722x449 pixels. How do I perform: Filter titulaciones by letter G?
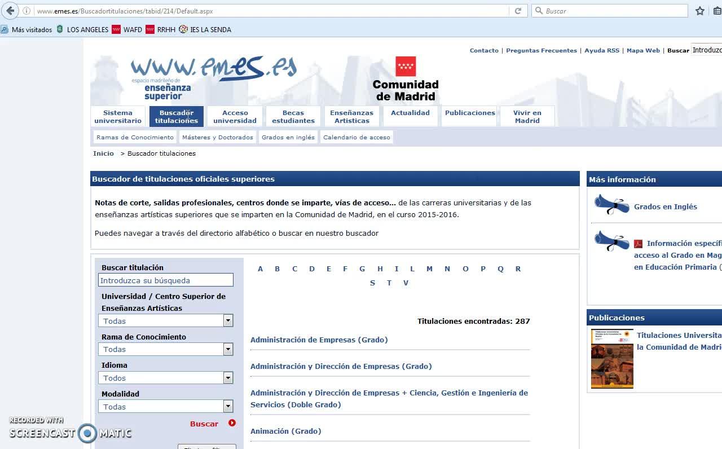[x=362, y=268]
